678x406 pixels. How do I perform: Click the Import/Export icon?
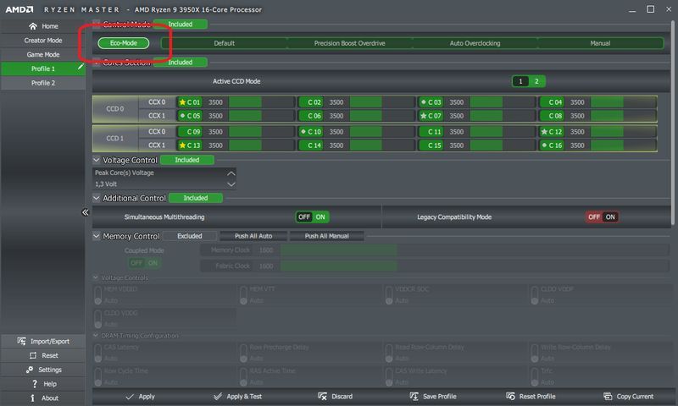[x=22, y=341]
